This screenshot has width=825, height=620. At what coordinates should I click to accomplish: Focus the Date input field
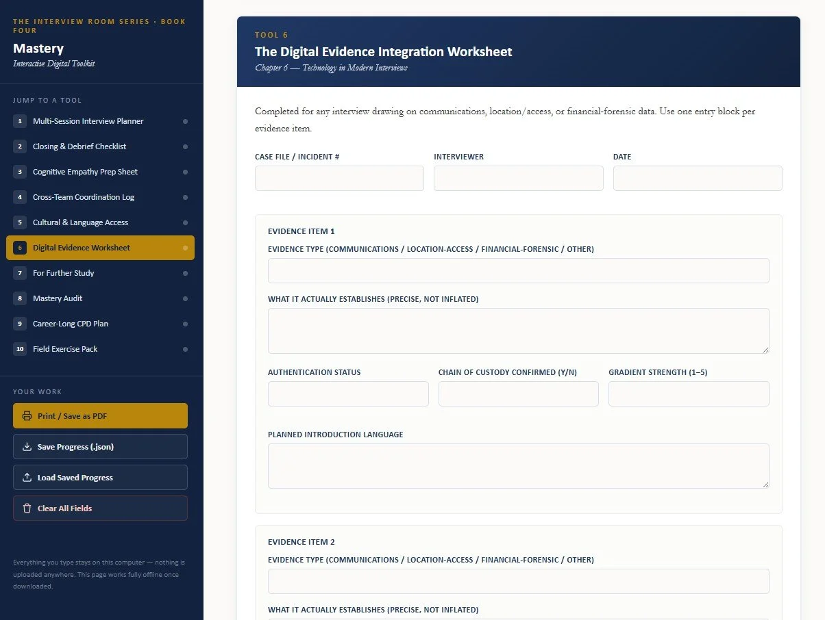(698, 178)
